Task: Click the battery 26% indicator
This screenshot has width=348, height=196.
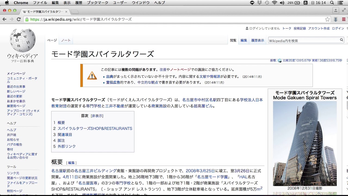Action: [294, 3]
